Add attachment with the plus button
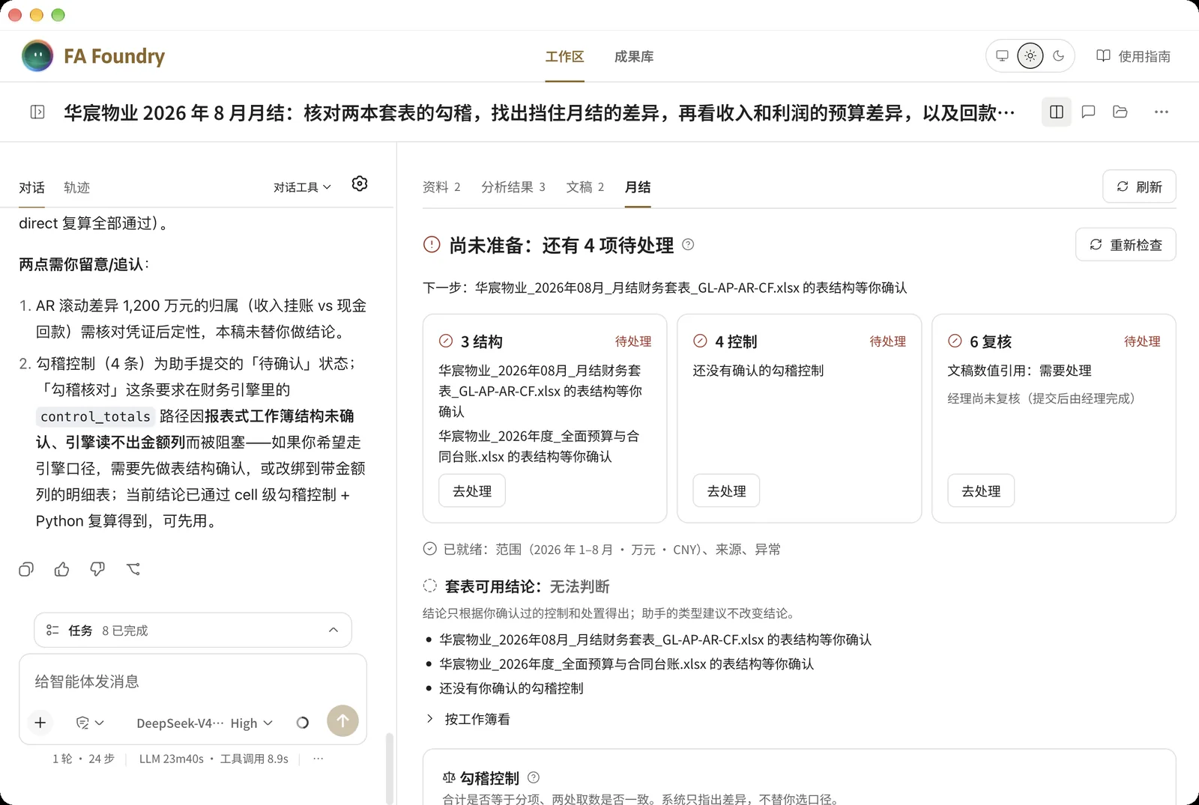 pyautogui.click(x=40, y=723)
